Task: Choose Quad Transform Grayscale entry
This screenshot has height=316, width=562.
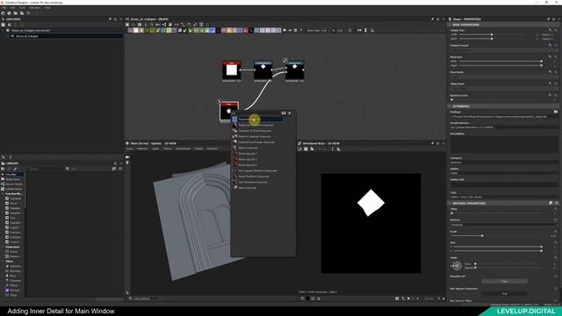Action: tap(254, 176)
